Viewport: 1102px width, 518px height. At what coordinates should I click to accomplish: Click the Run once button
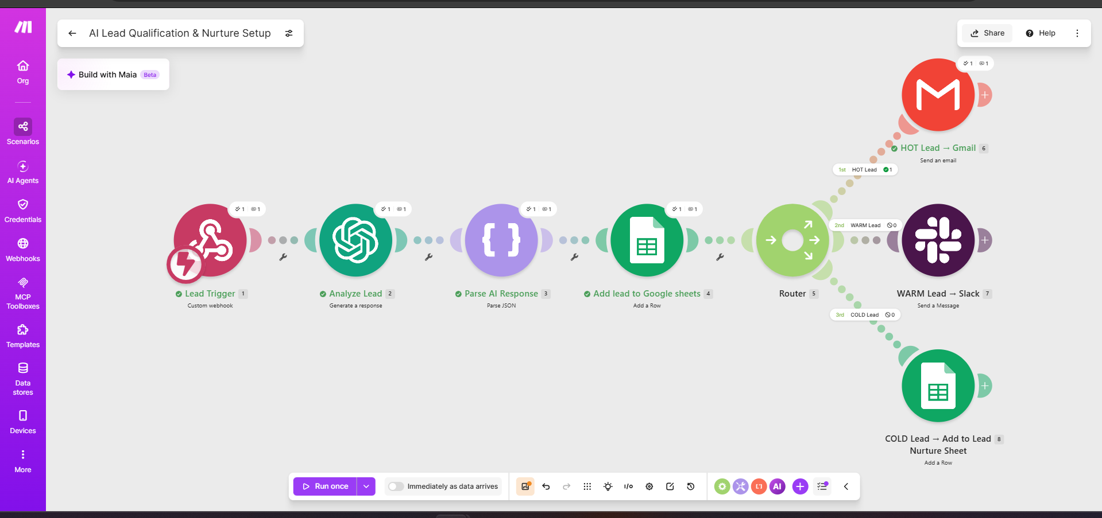coord(325,486)
